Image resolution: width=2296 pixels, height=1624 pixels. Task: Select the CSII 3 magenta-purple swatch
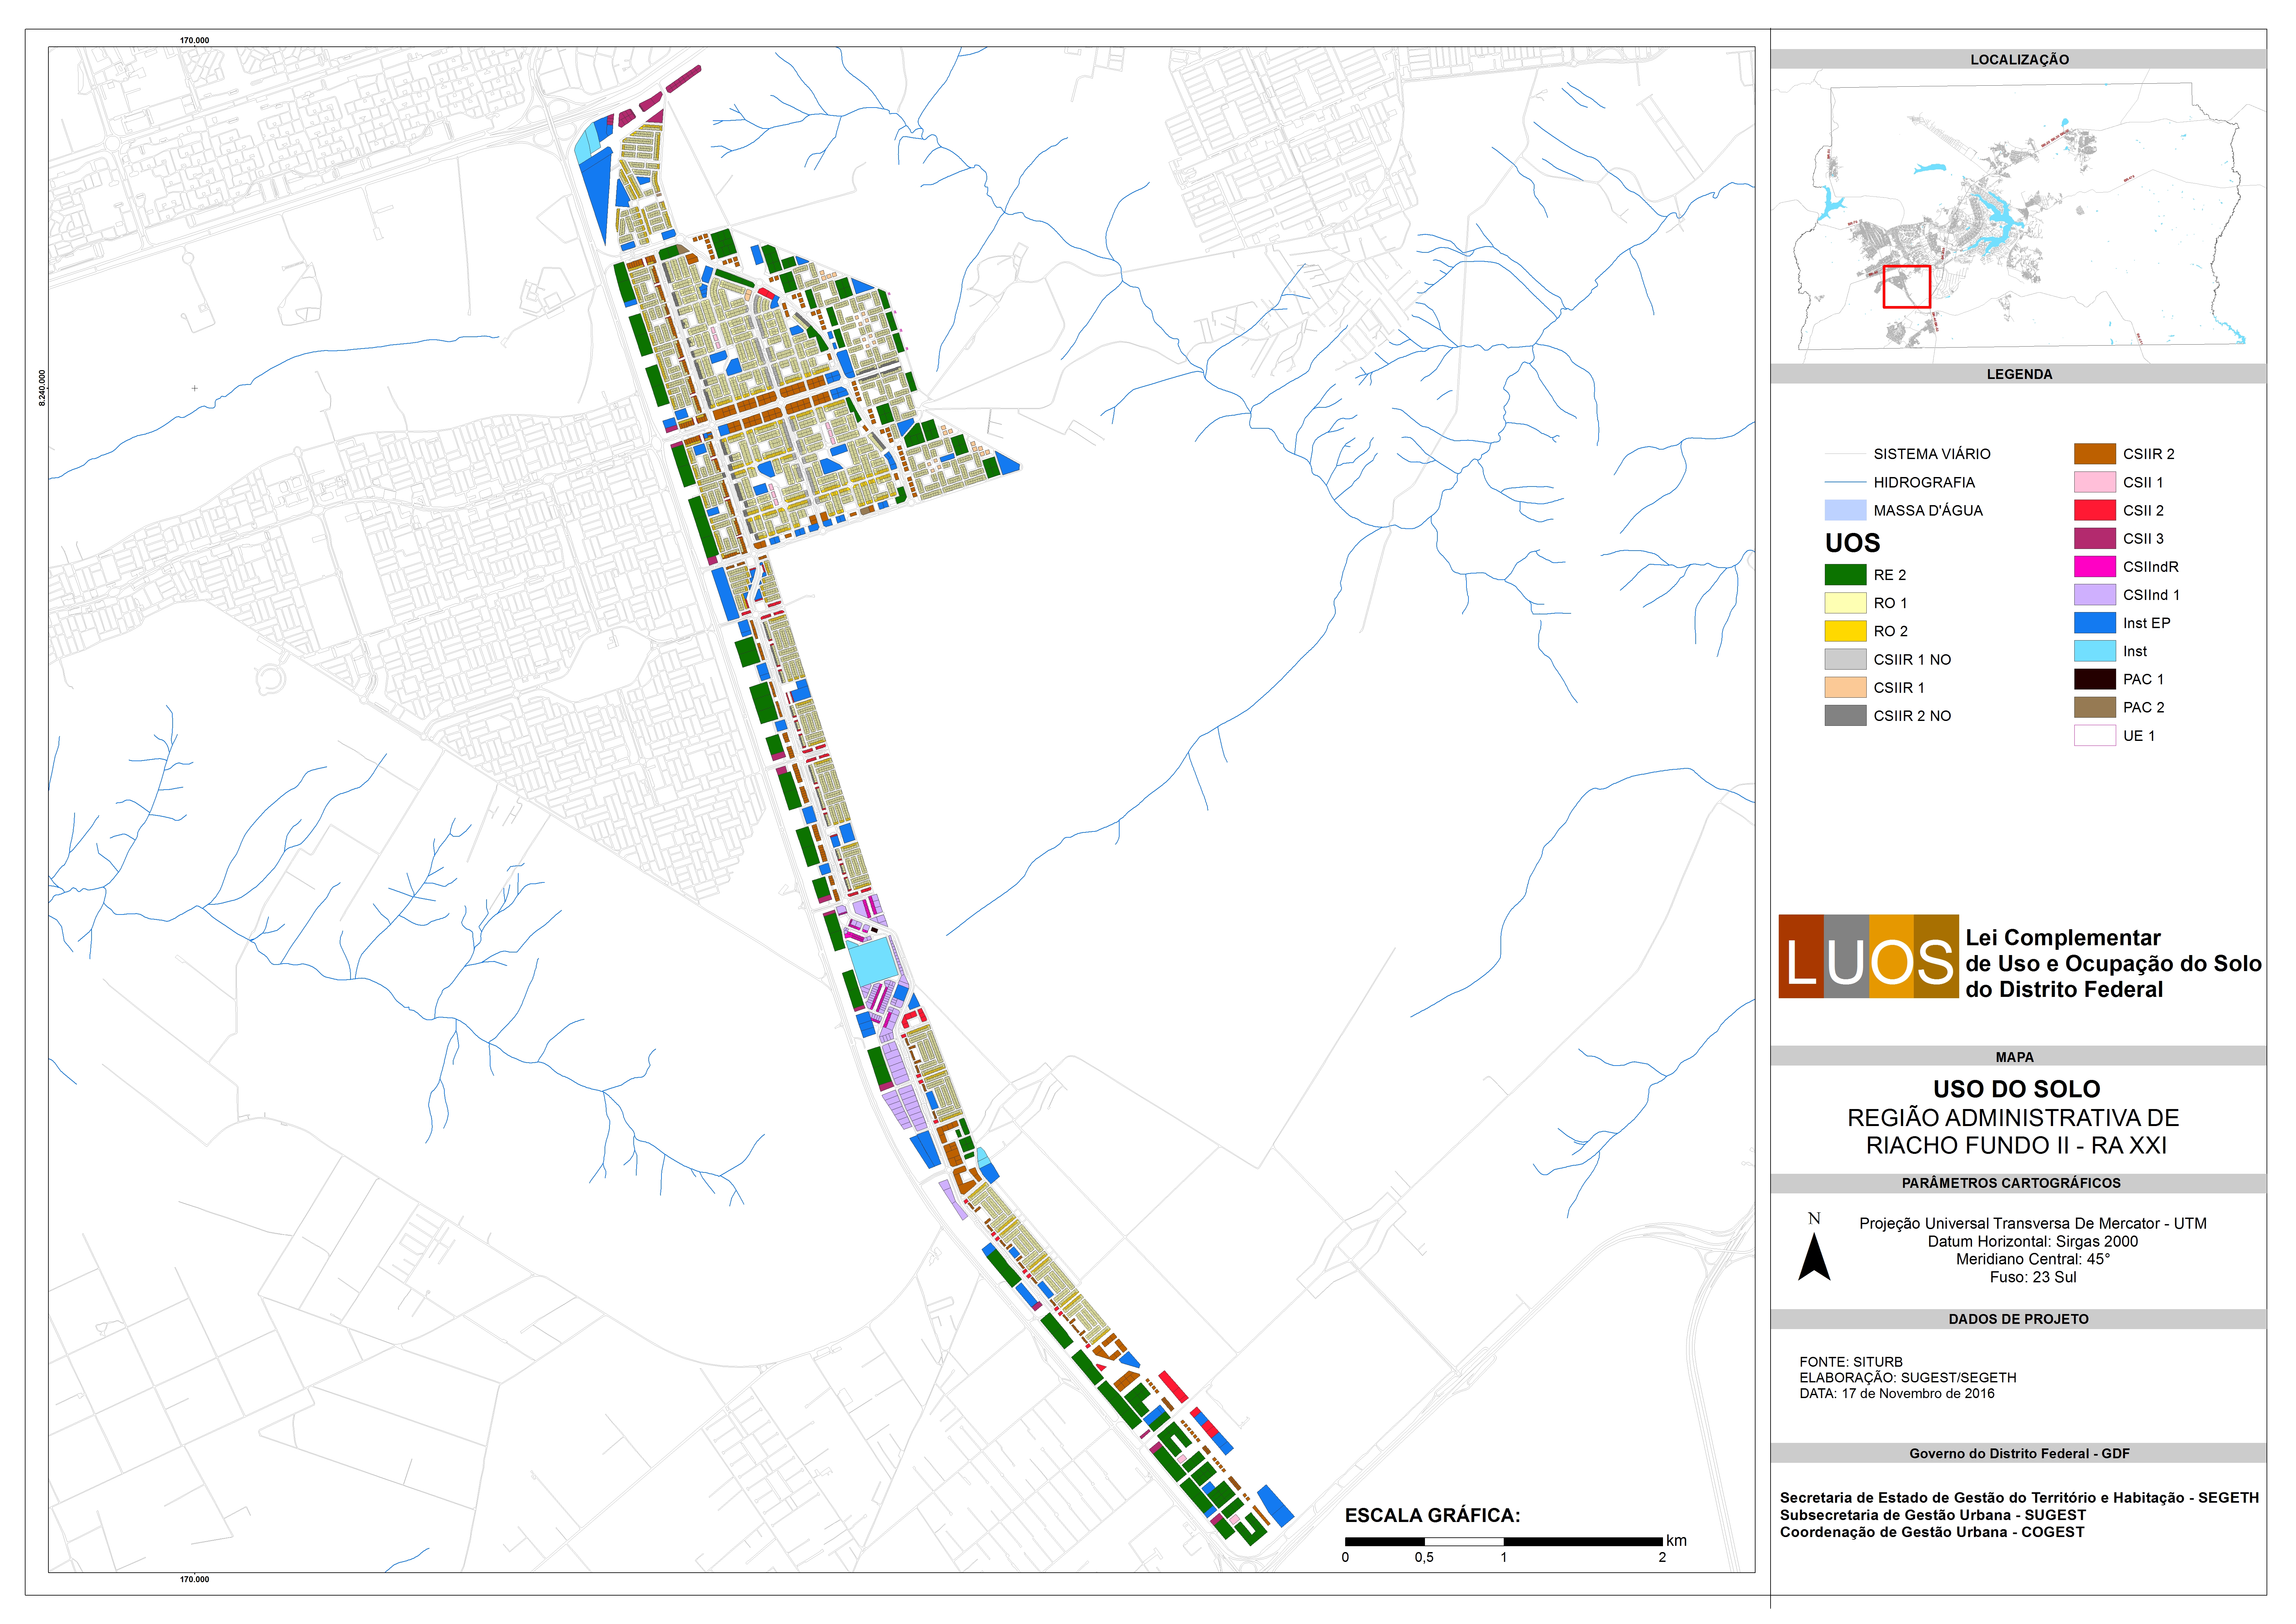[x=2095, y=538]
